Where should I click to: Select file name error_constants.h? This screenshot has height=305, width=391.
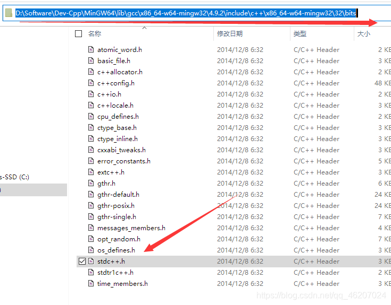(x=124, y=161)
